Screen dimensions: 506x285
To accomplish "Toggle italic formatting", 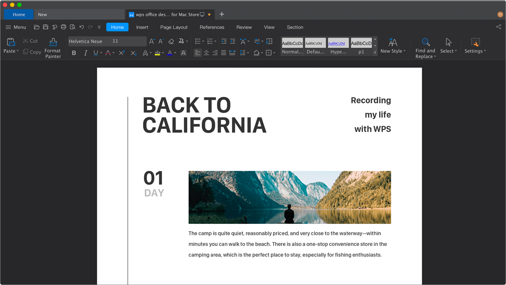I will coord(85,52).
